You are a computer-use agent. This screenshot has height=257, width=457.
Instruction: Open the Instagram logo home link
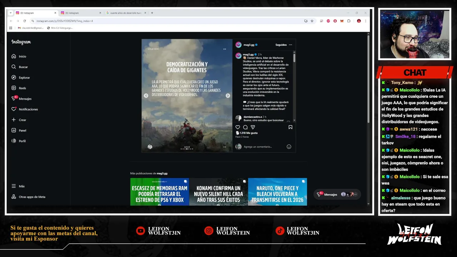21,42
